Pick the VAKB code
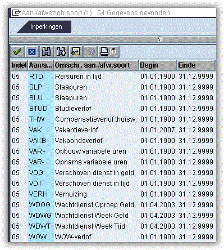 point(38,141)
